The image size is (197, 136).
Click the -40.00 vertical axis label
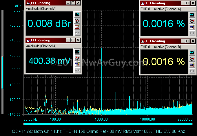point(15,40)
